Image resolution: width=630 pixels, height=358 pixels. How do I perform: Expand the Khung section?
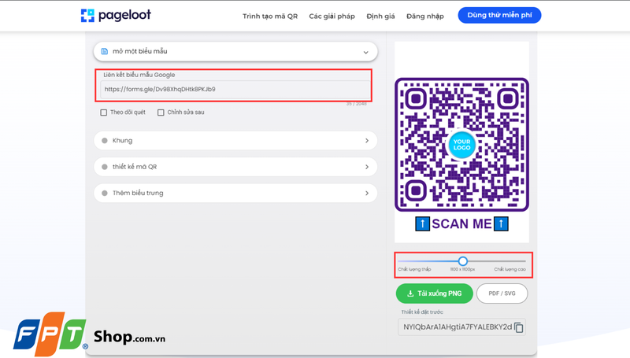[235, 141]
